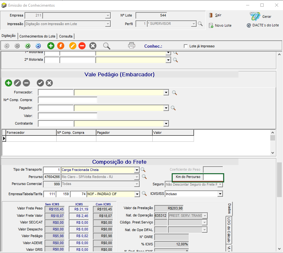
Task: Confirm Vale Pedágio with checkmark icon
Action: tap(40, 83)
